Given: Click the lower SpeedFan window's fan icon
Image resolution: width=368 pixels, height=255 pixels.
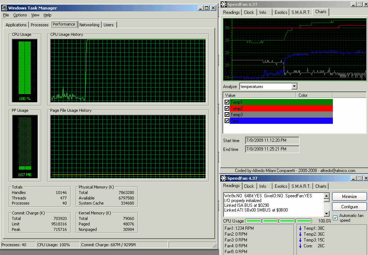Looking at the screenshot, I should pos(224,178).
